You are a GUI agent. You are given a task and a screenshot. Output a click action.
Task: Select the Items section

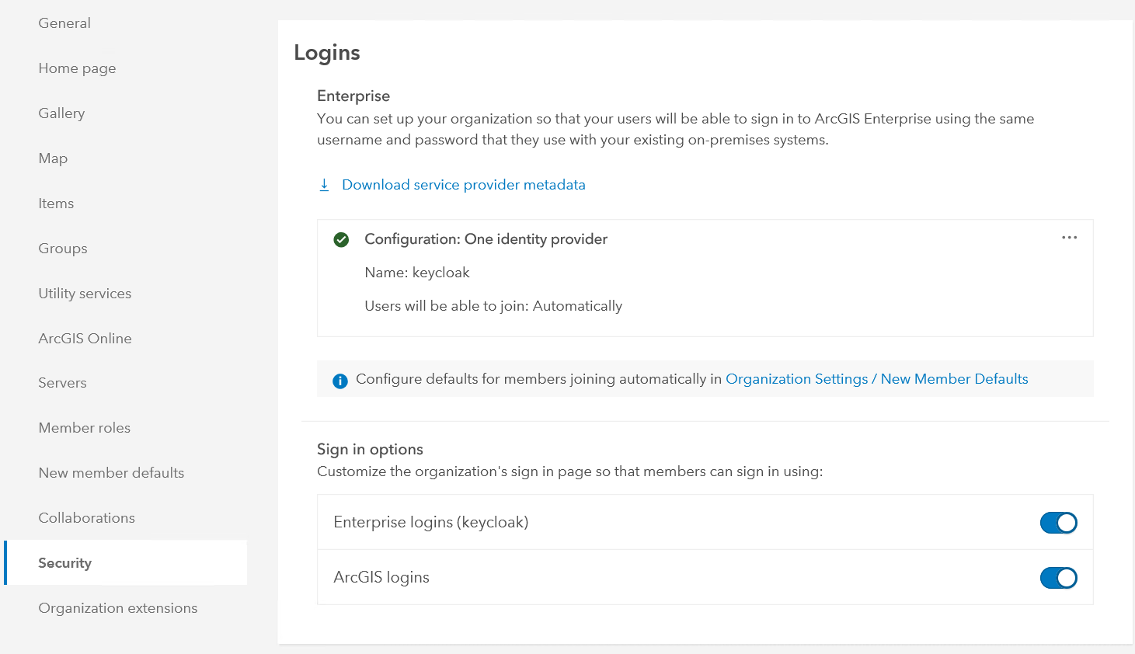(56, 203)
